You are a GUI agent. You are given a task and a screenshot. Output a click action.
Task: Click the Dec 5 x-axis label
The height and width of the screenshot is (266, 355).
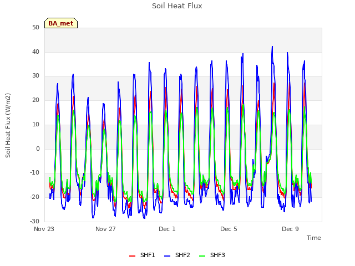point(229,229)
